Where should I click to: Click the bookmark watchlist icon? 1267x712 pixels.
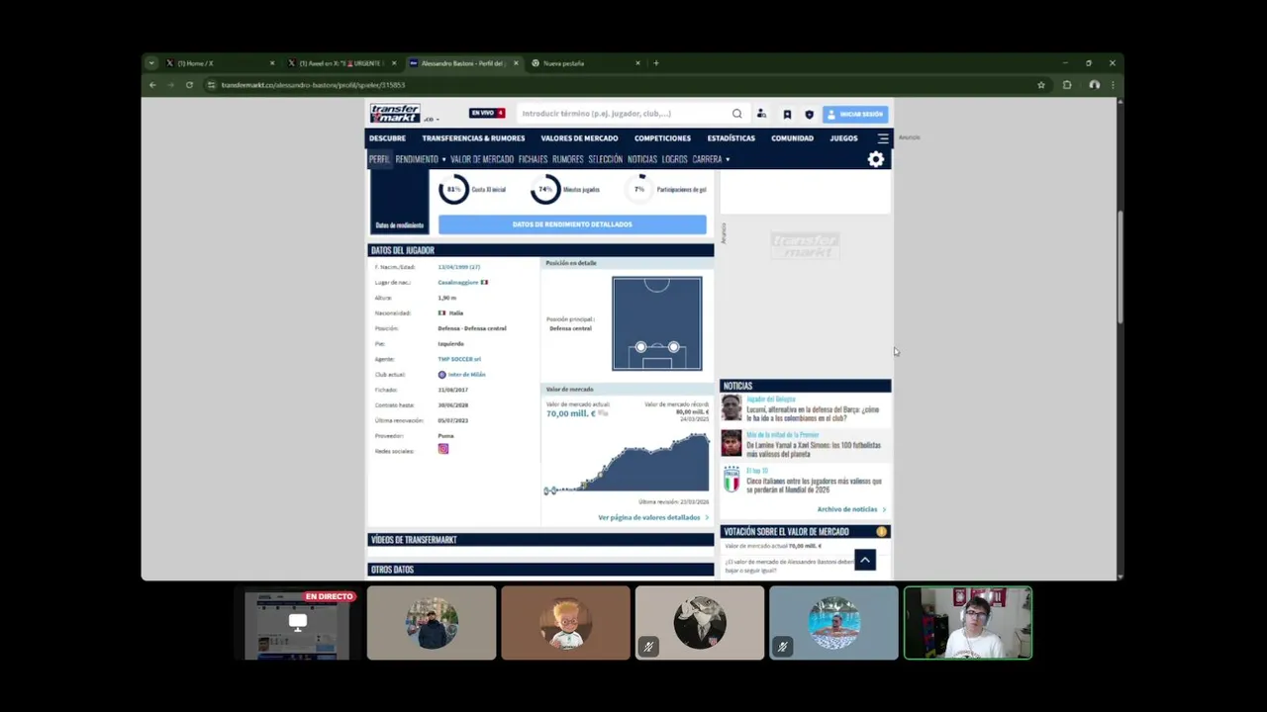787,114
